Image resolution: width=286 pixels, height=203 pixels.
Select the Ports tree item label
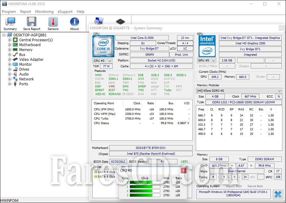pyautogui.click(x=24, y=84)
